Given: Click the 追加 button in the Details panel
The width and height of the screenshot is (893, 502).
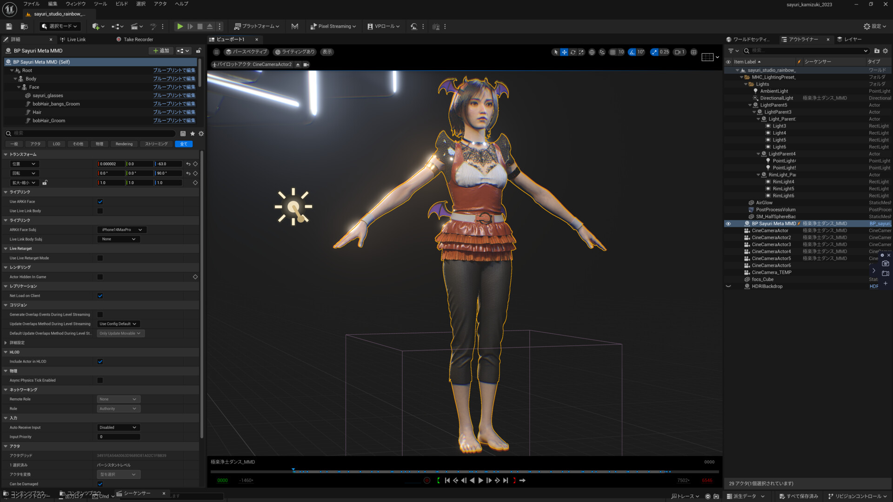Looking at the screenshot, I should click(x=160, y=50).
